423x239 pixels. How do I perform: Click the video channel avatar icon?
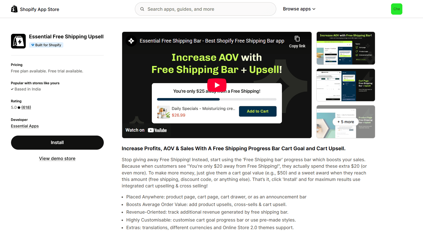(x=131, y=41)
